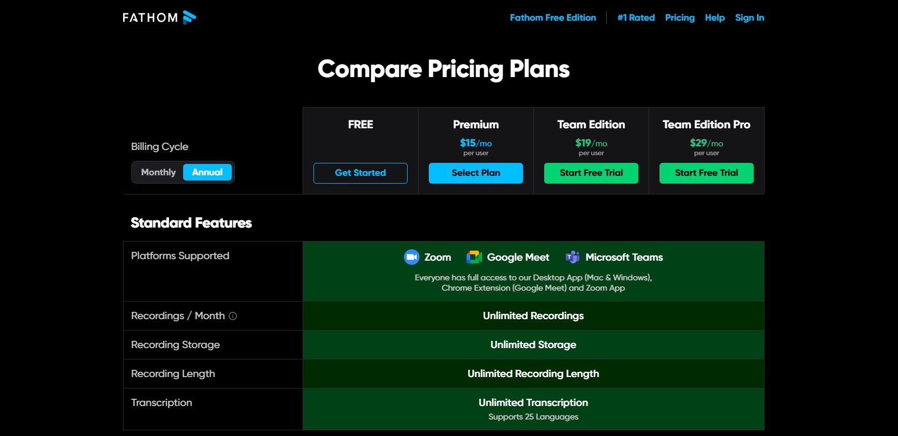The width and height of the screenshot is (898, 436).
Task: Click the Recording Length row label
Action: pyautogui.click(x=173, y=374)
